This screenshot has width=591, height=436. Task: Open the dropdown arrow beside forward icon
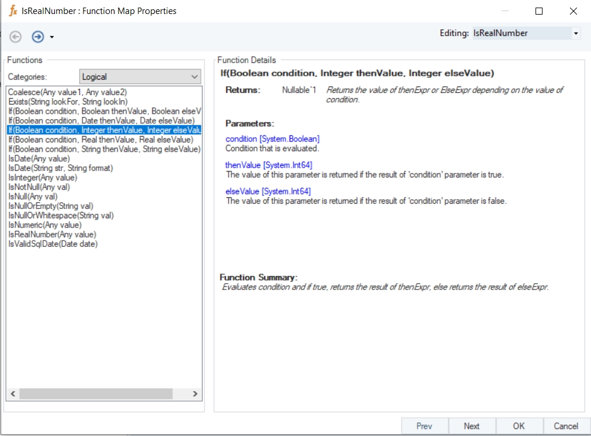(x=52, y=37)
